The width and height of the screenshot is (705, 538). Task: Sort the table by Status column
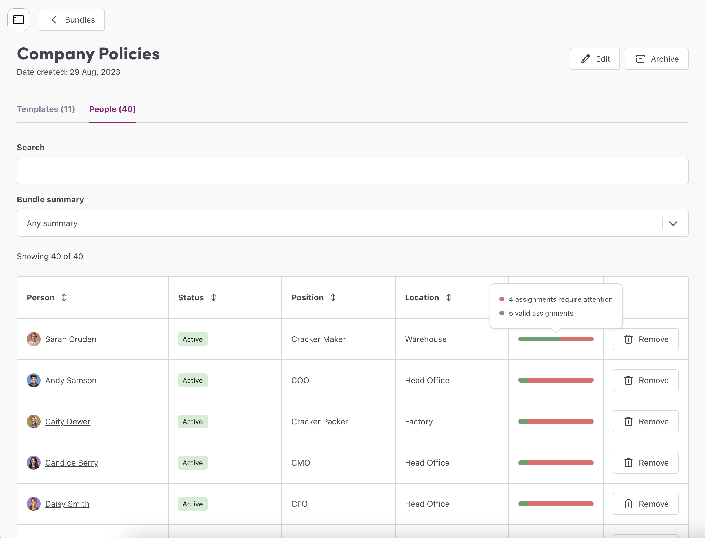click(214, 297)
